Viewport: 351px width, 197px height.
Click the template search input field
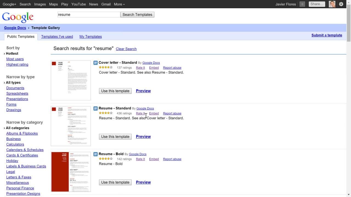click(89, 15)
